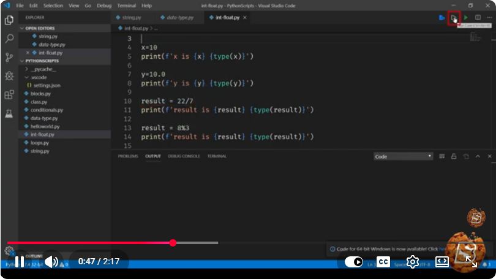Close the int-float.py editor tab
Viewport: 496px width, 279px height.
pos(245,18)
